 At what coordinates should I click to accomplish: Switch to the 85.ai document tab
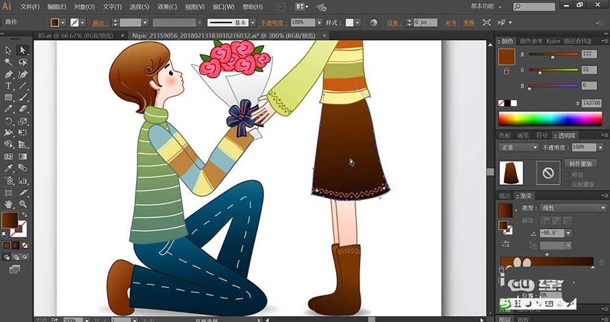pos(76,36)
